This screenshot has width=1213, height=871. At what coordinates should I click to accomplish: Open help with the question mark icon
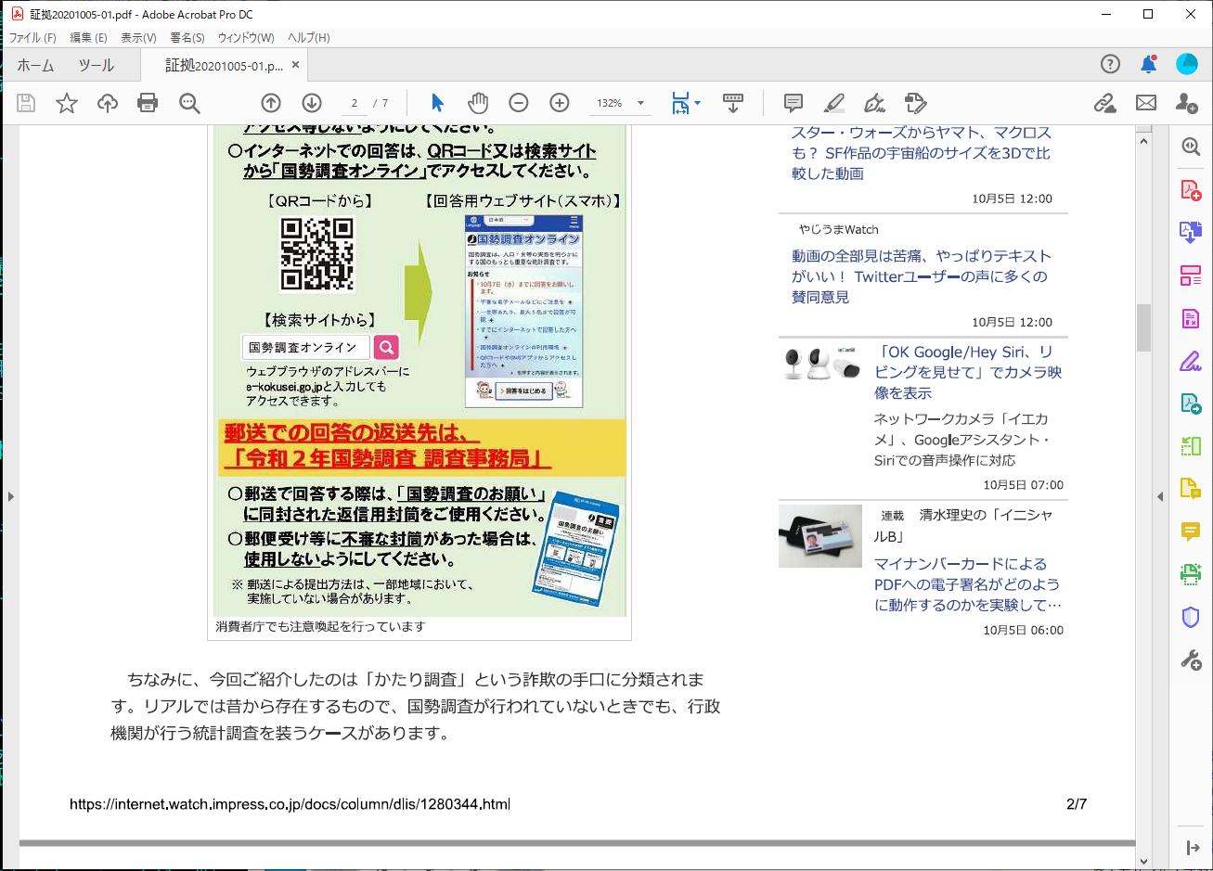pyautogui.click(x=1110, y=64)
